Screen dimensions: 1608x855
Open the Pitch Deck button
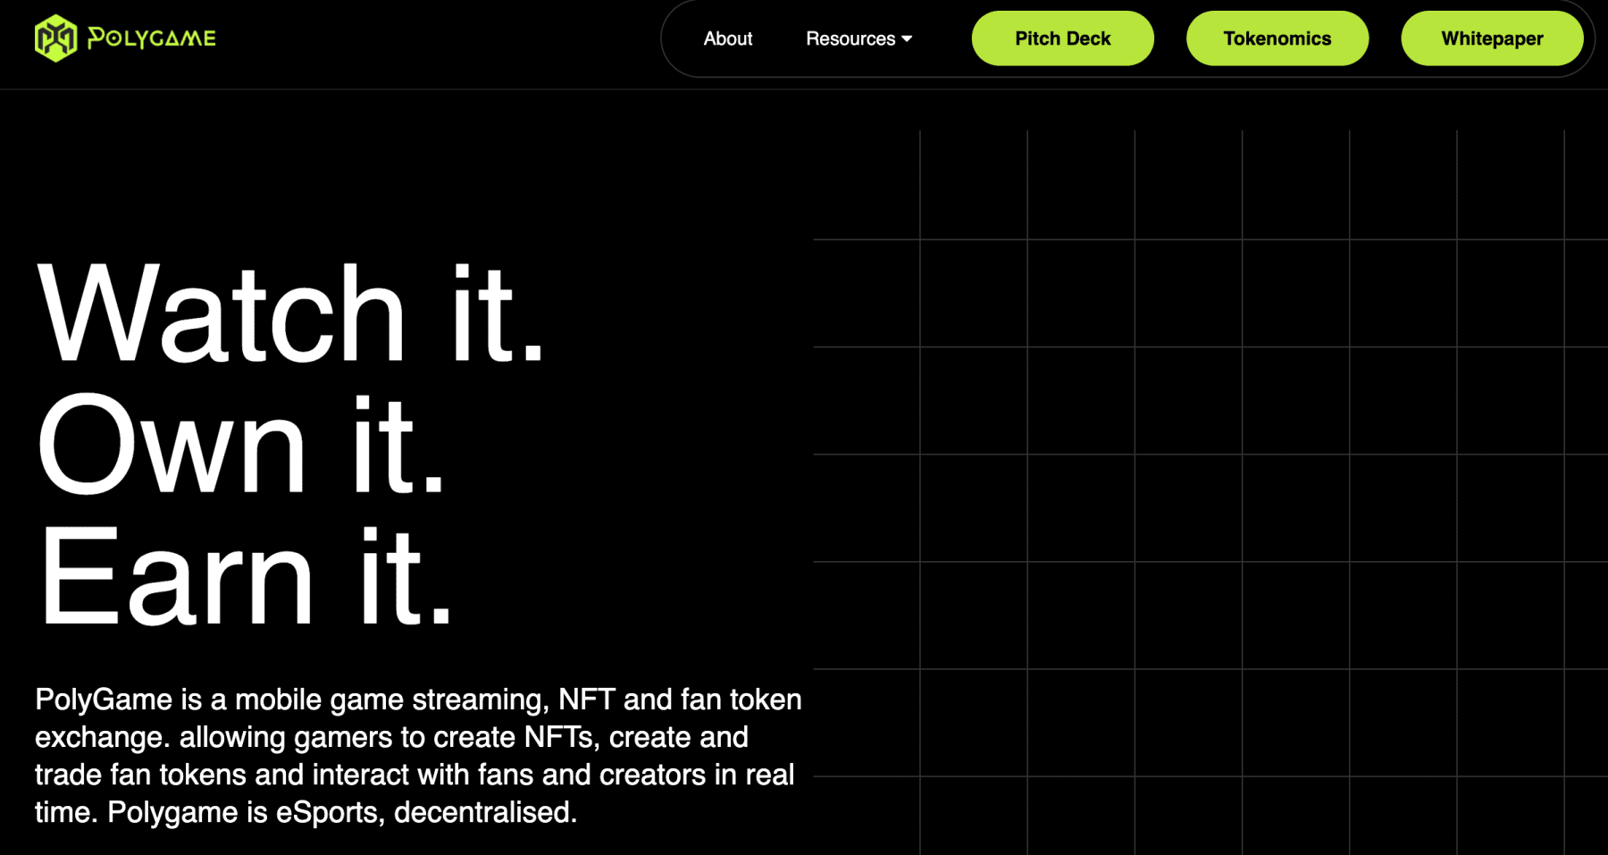[x=1062, y=38]
